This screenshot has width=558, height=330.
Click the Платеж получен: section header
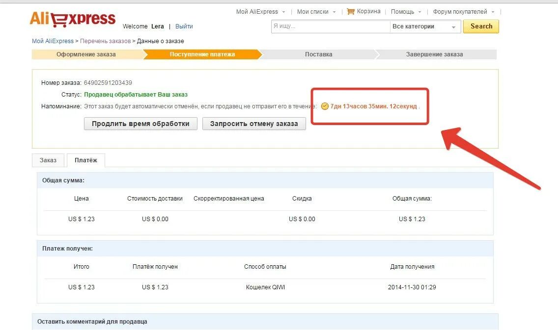coord(67,249)
